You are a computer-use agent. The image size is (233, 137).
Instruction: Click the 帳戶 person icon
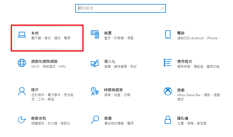coord(22,91)
